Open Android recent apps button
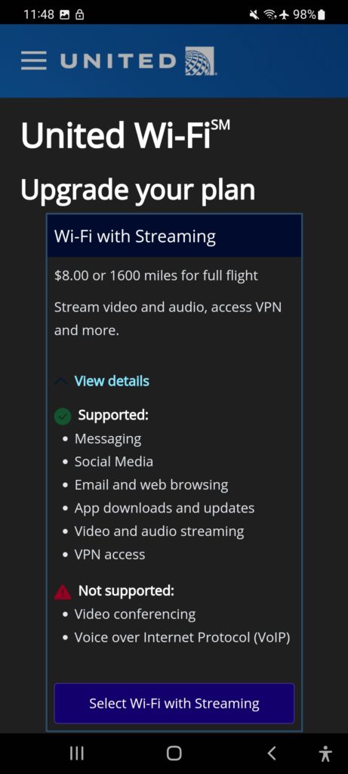The height and width of the screenshot is (774, 348). pos(76,754)
